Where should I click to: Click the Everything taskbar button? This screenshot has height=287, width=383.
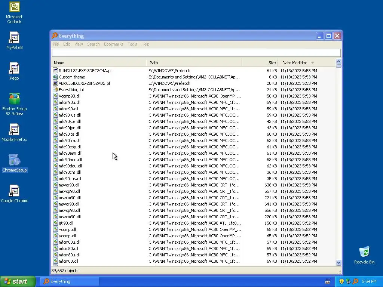pos(69,281)
